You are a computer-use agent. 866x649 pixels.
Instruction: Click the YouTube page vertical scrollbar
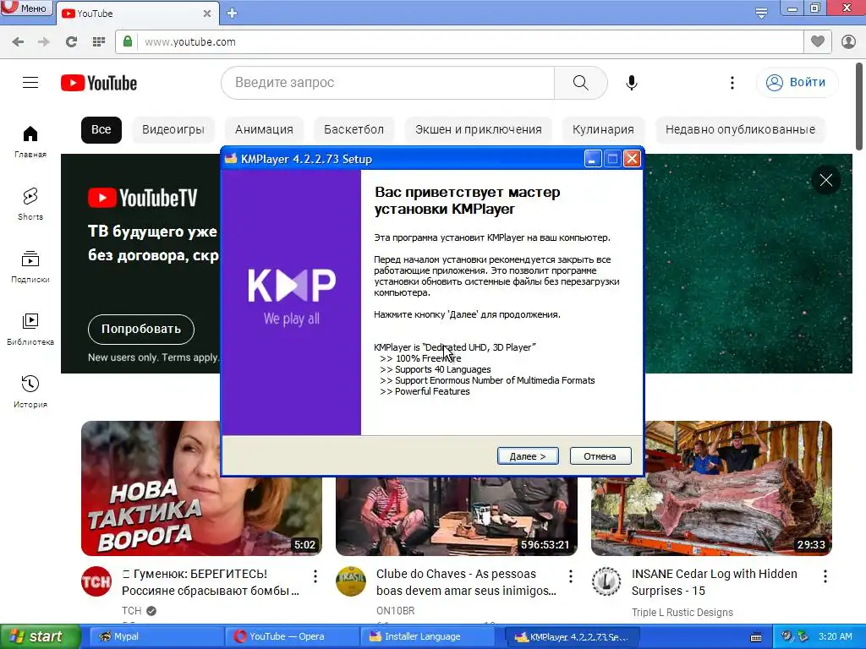coord(859,107)
